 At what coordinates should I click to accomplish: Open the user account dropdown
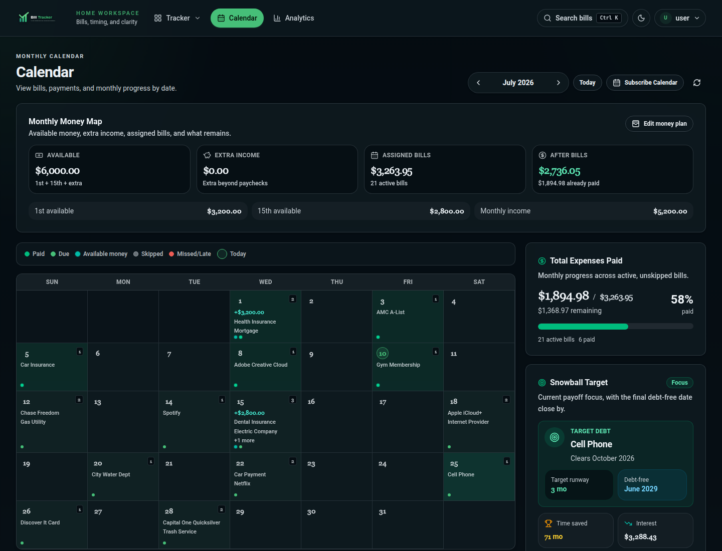[x=680, y=18]
